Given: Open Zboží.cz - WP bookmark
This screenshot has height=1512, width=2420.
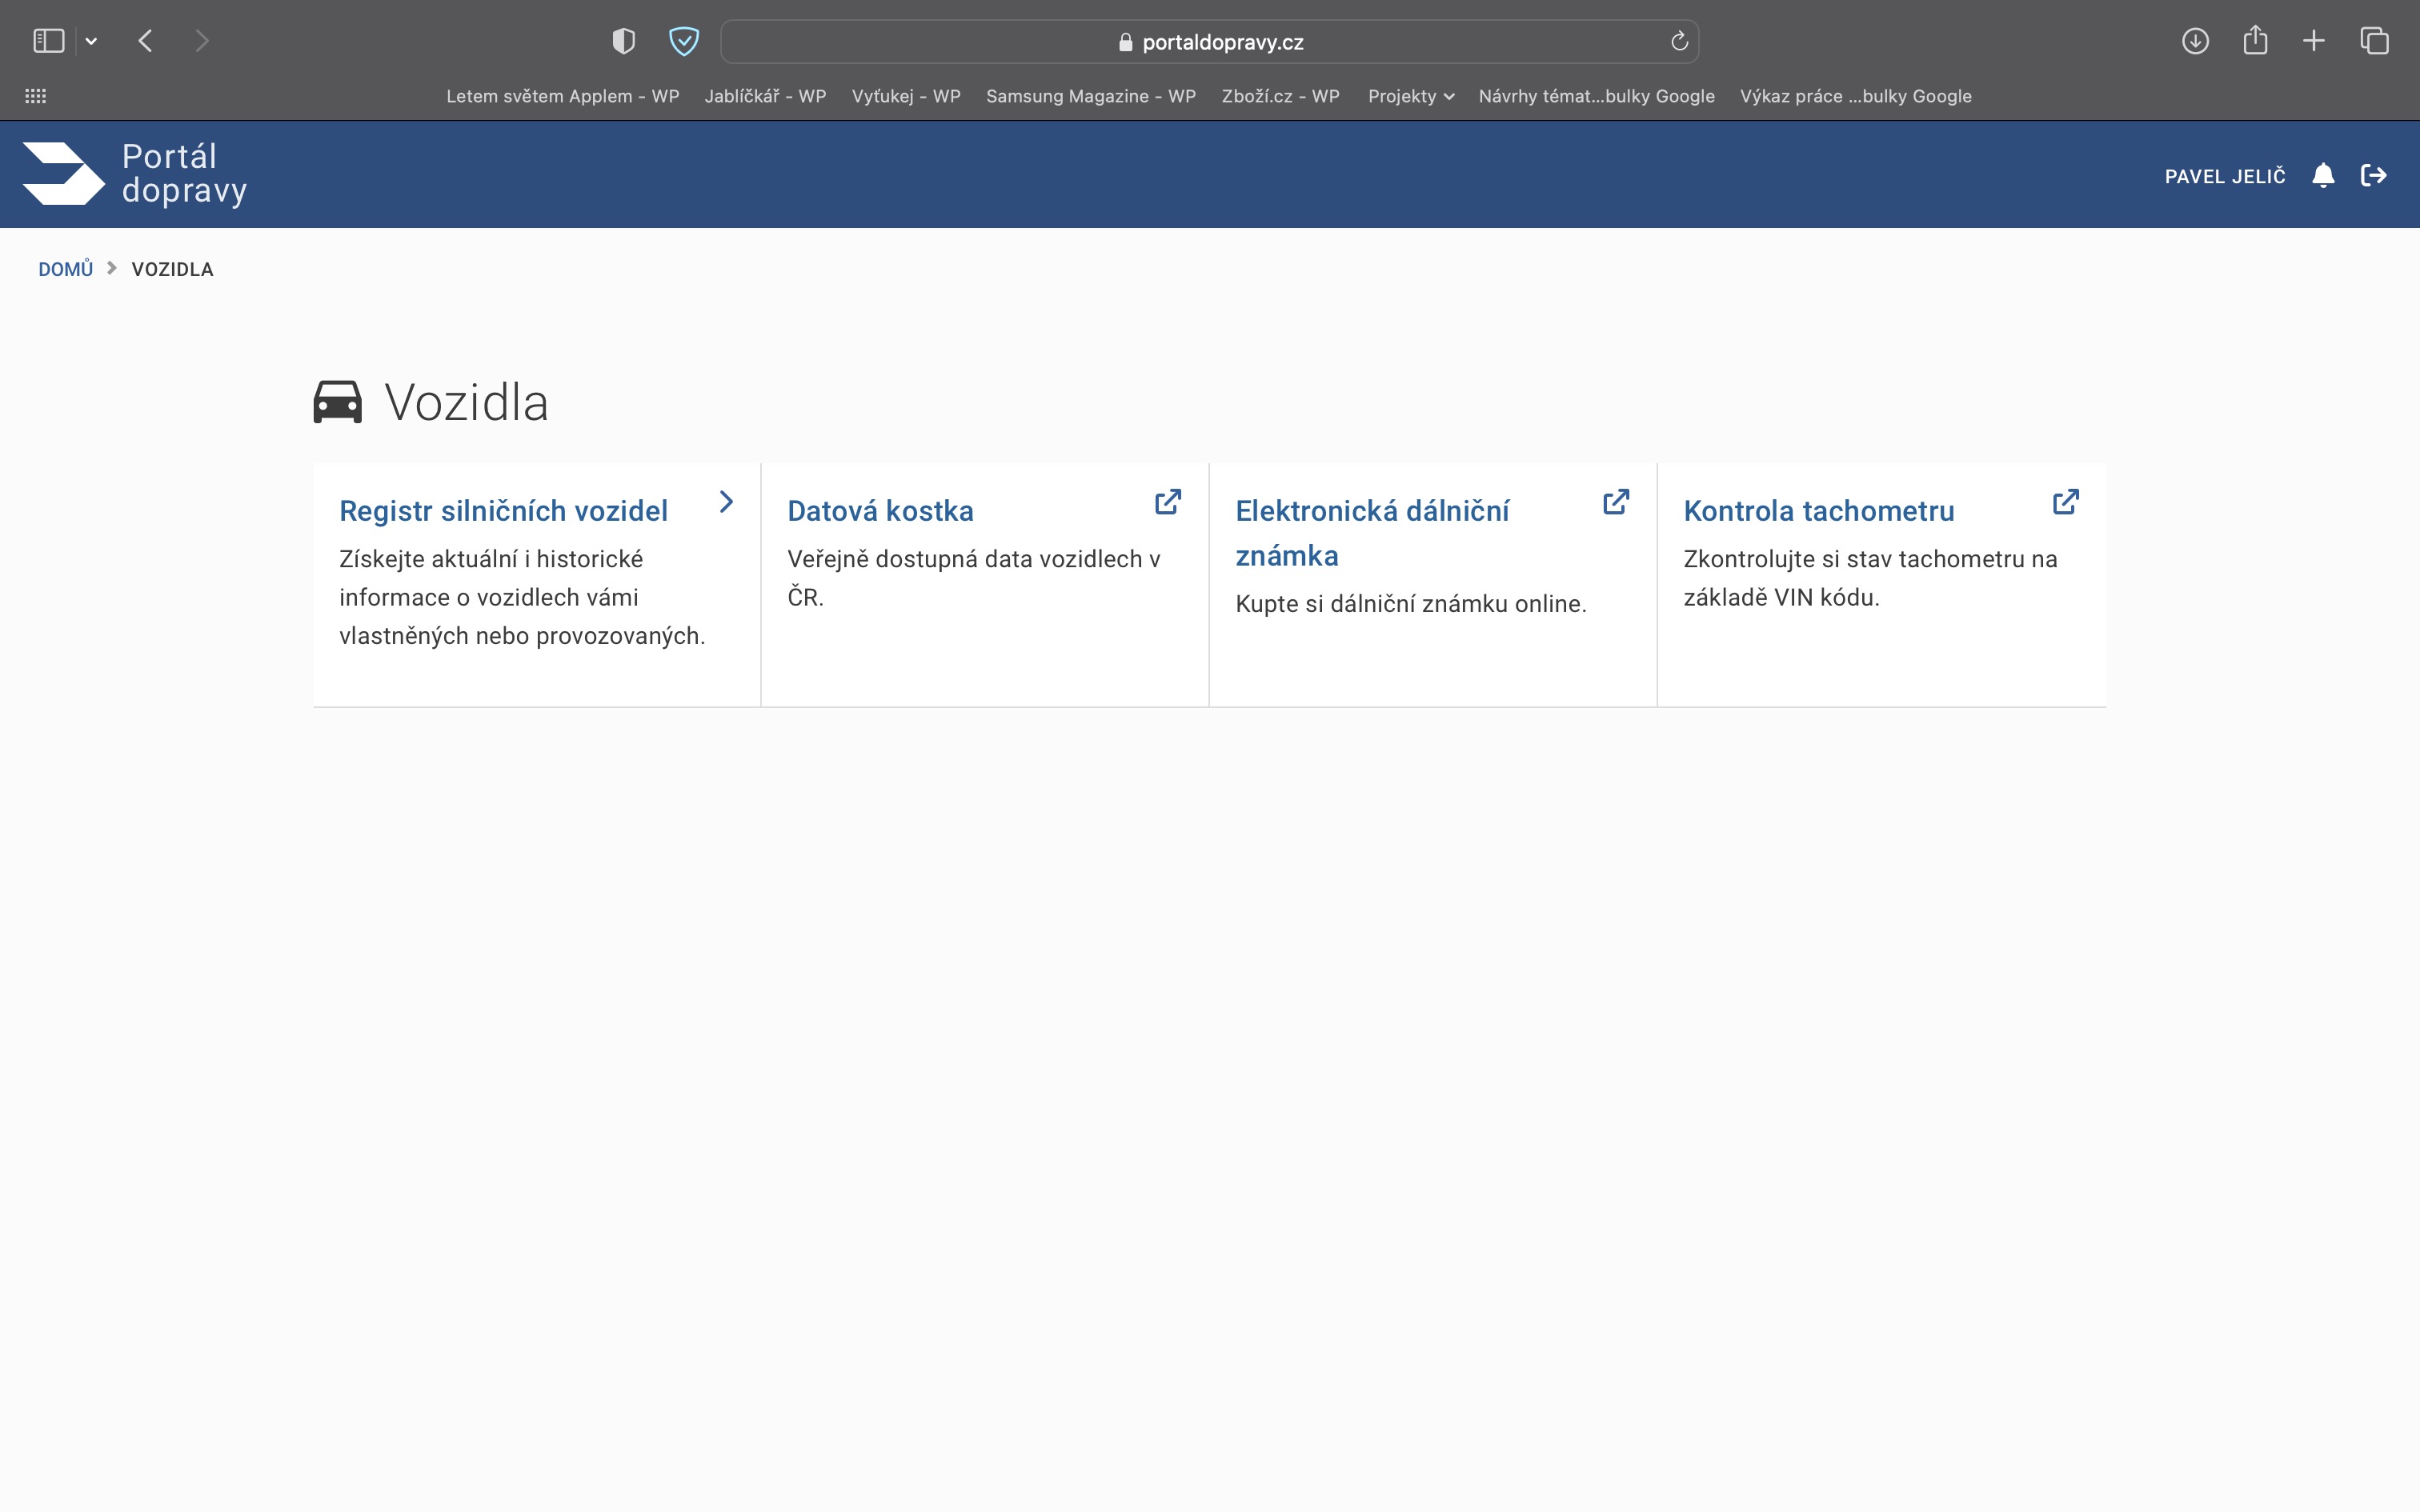Looking at the screenshot, I should click(x=1280, y=96).
